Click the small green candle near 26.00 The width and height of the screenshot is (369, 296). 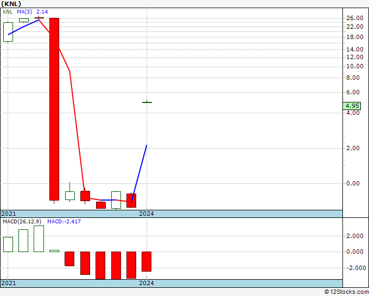24,21
